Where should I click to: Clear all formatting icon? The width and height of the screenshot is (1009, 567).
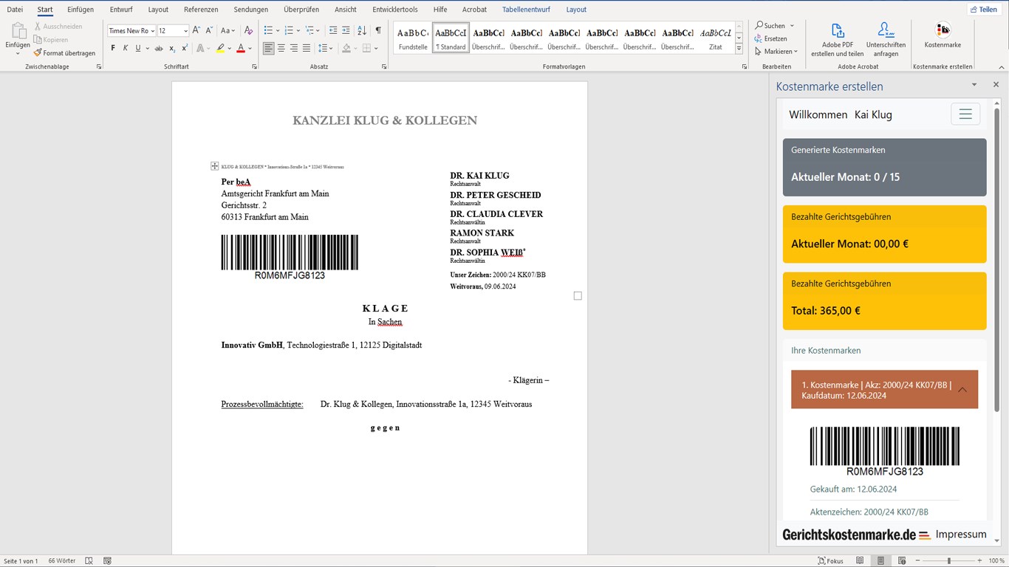point(248,30)
